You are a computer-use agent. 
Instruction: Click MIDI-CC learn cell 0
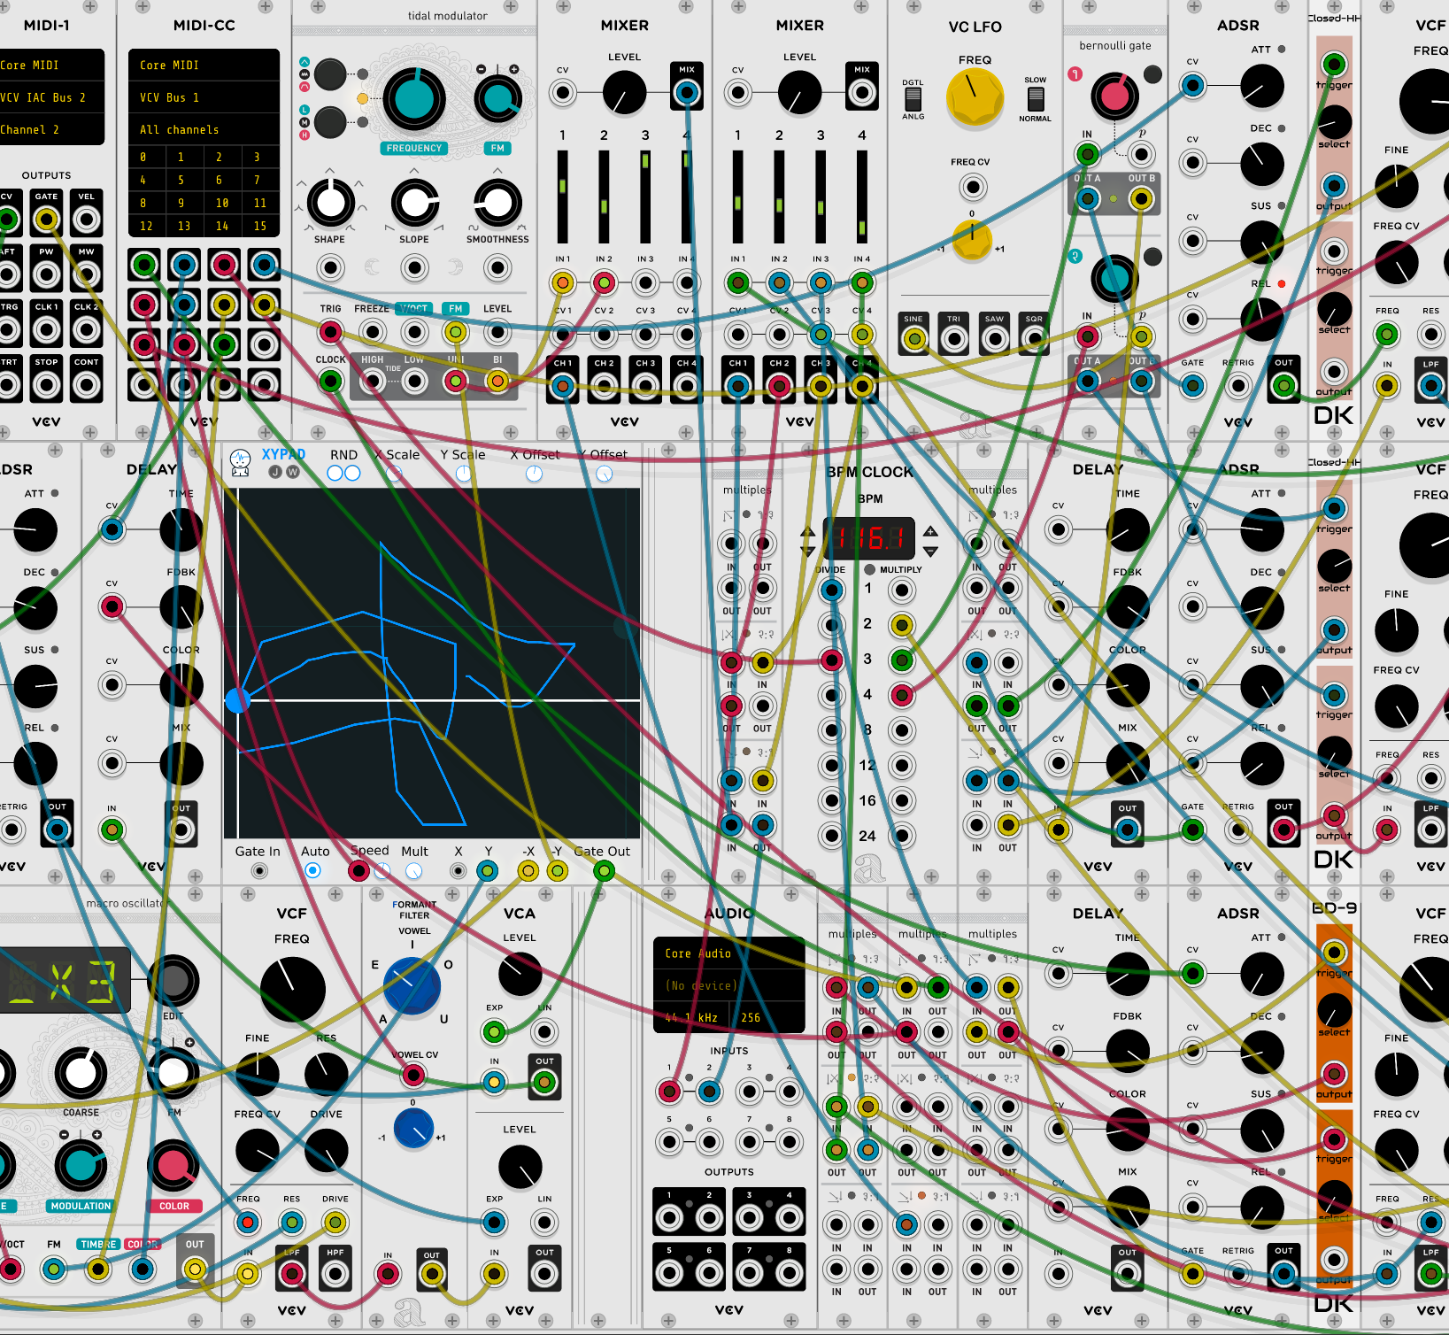pos(147,157)
